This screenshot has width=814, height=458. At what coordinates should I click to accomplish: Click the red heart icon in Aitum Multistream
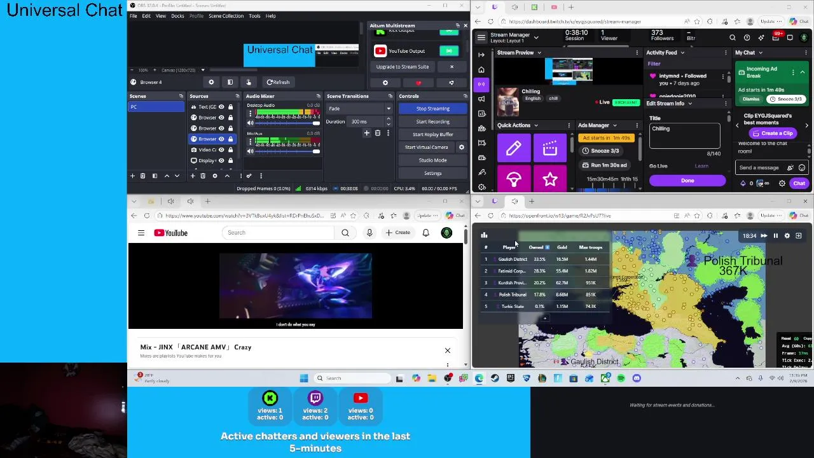coord(418,83)
